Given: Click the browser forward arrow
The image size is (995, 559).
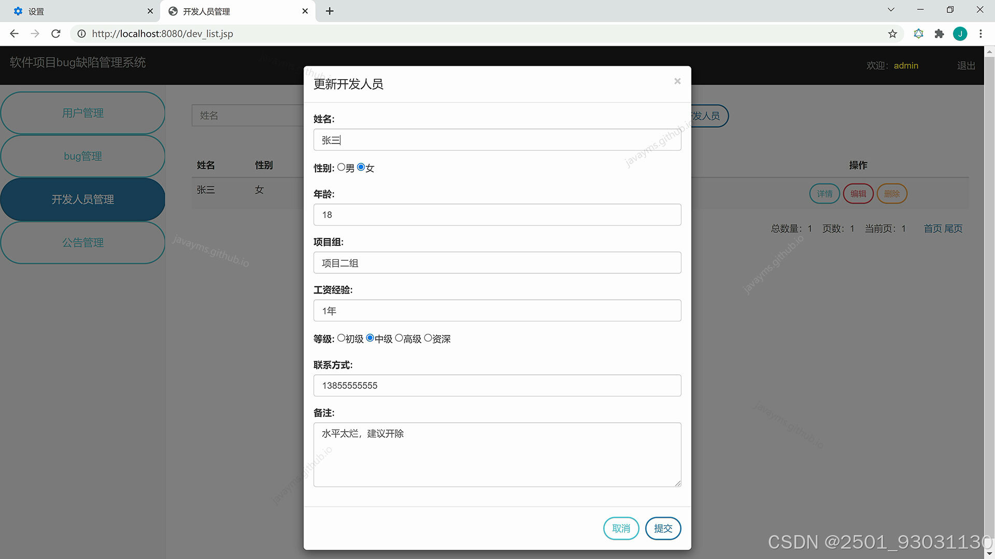Looking at the screenshot, I should [x=35, y=34].
